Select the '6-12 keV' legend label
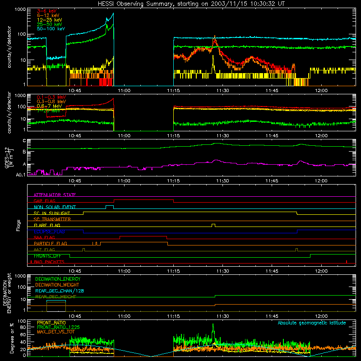 pyautogui.click(x=48, y=15)
